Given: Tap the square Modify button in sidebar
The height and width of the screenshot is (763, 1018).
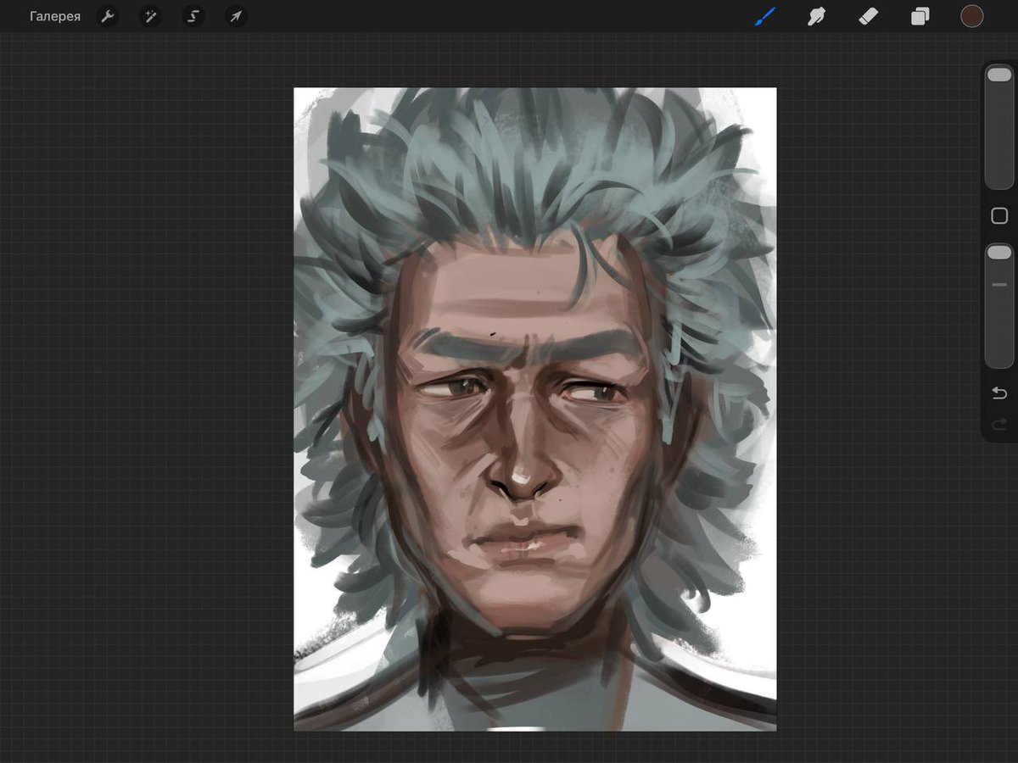Looking at the screenshot, I should 999,216.
